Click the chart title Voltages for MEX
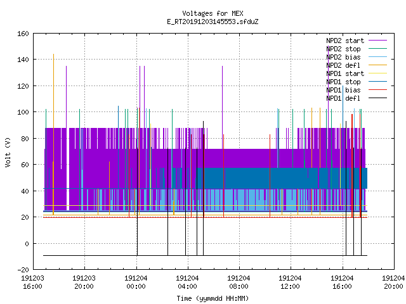This screenshot has width=406, height=304. pyautogui.click(x=213, y=13)
